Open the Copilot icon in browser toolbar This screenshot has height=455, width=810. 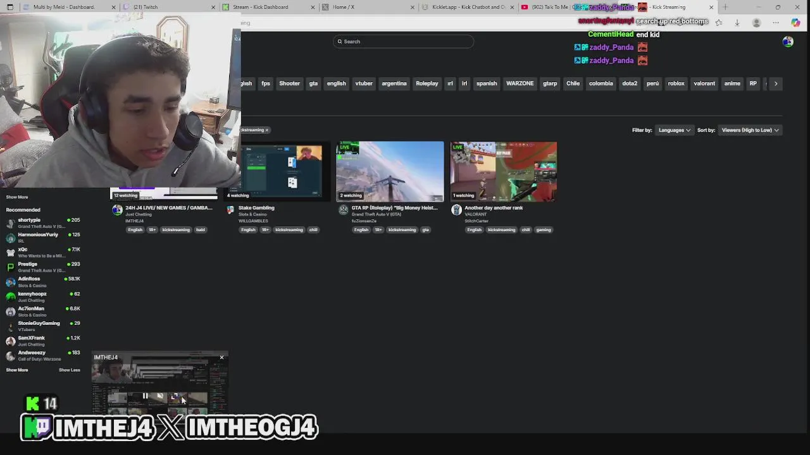pyautogui.click(x=795, y=23)
